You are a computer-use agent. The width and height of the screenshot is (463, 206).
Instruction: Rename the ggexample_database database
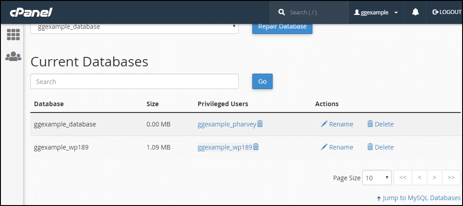coord(337,124)
